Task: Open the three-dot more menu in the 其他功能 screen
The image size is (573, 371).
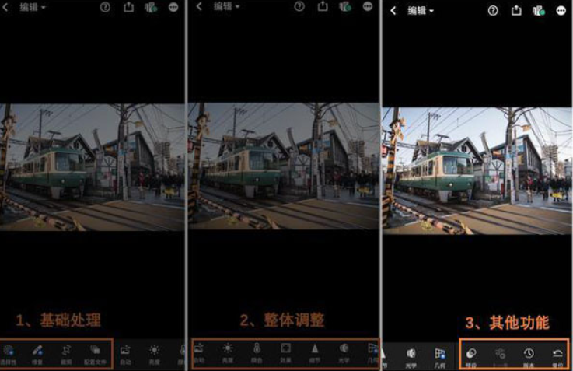Action: point(561,11)
